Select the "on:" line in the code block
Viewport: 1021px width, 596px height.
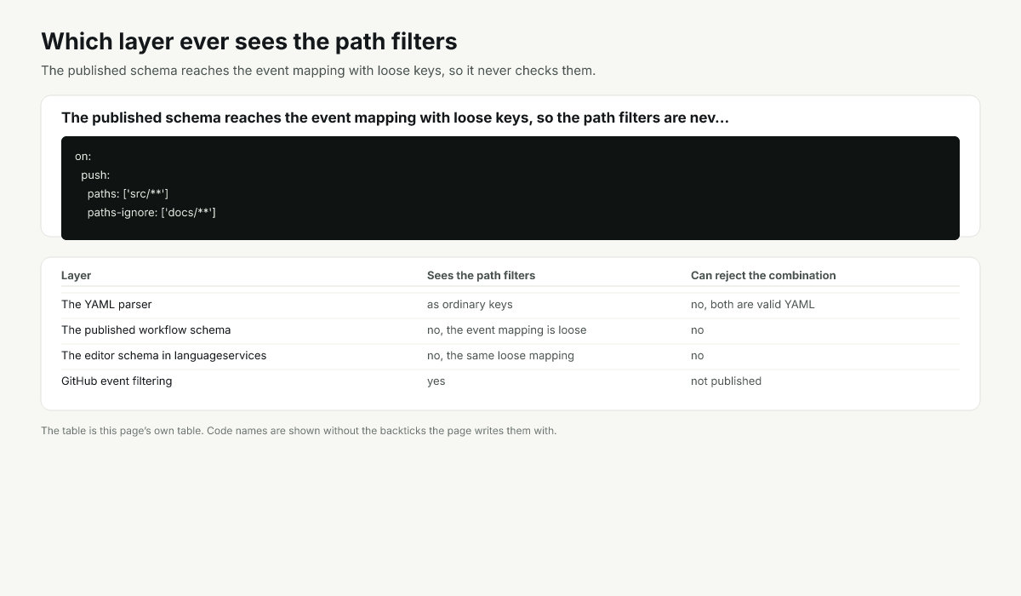pos(83,157)
